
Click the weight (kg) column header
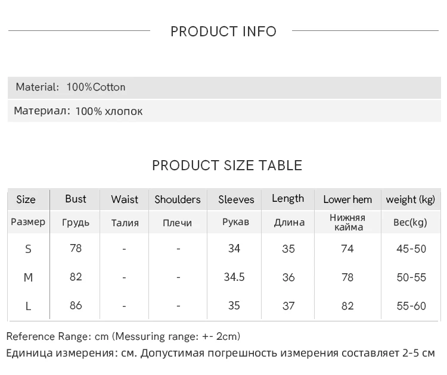tap(411, 199)
